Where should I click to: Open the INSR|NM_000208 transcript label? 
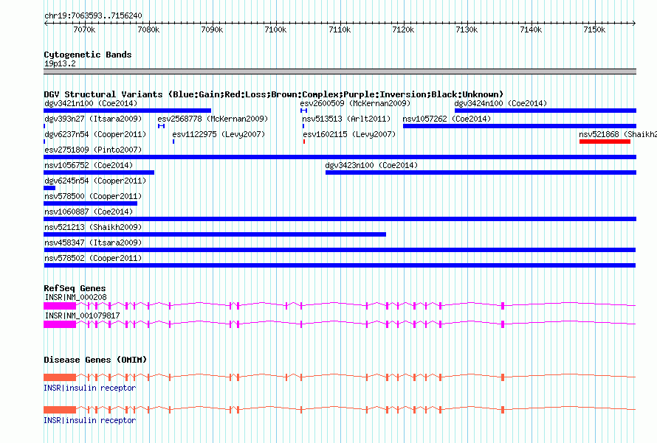coord(75,297)
